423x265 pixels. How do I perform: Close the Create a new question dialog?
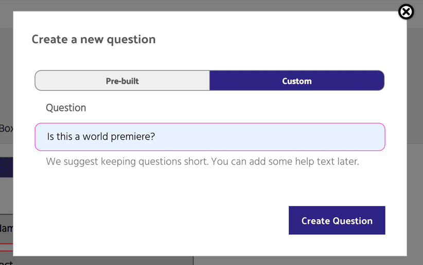(x=406, y=12)
